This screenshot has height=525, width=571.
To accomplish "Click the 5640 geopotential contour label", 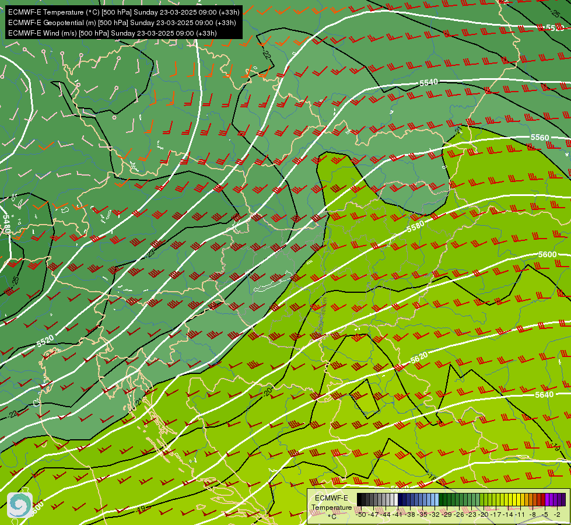I will click(x=544, y=394).
